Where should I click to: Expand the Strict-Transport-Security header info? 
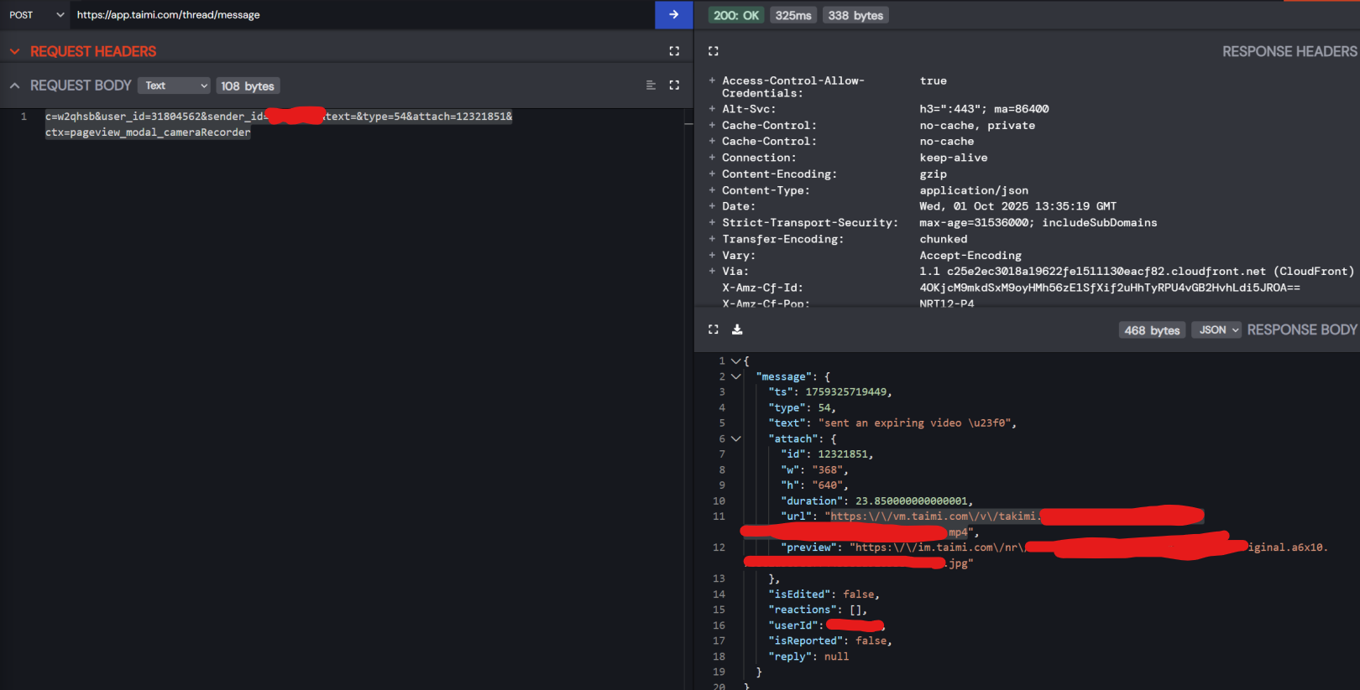(x=712, y=222)
